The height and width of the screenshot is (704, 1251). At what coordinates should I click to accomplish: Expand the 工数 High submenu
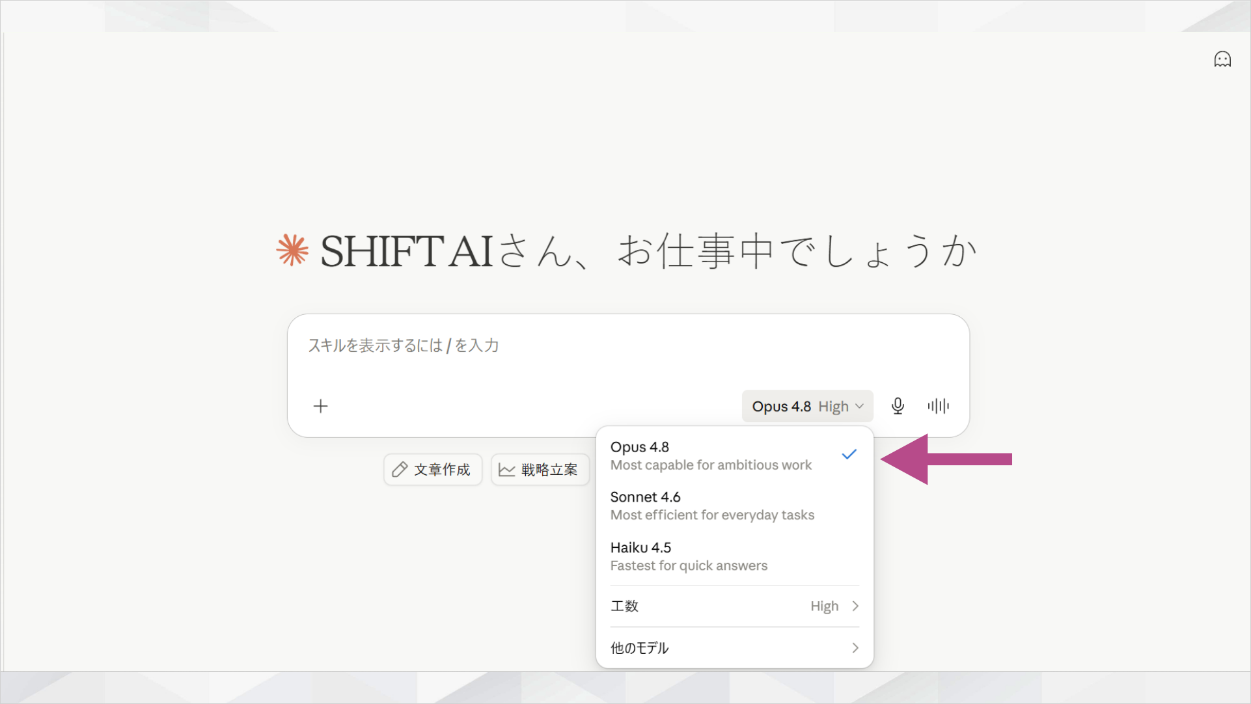point(734,606)
